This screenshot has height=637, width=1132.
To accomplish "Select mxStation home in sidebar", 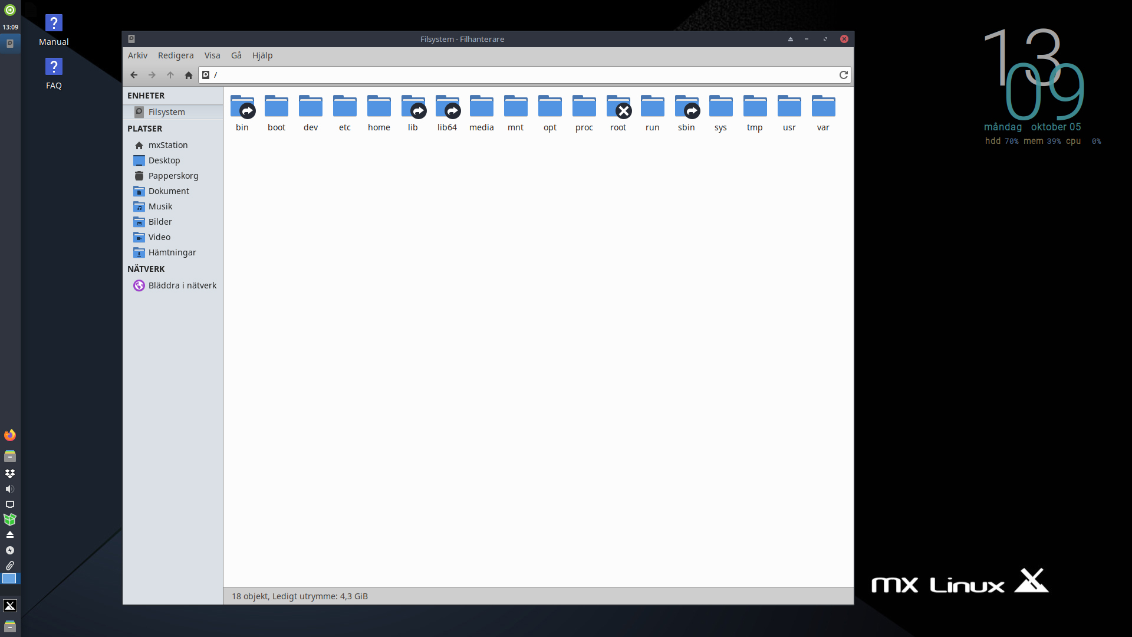I will coord(167,145).
